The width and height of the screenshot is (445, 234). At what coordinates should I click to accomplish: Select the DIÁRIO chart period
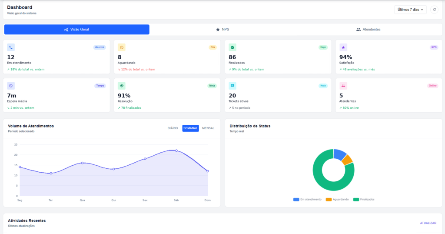173,128
